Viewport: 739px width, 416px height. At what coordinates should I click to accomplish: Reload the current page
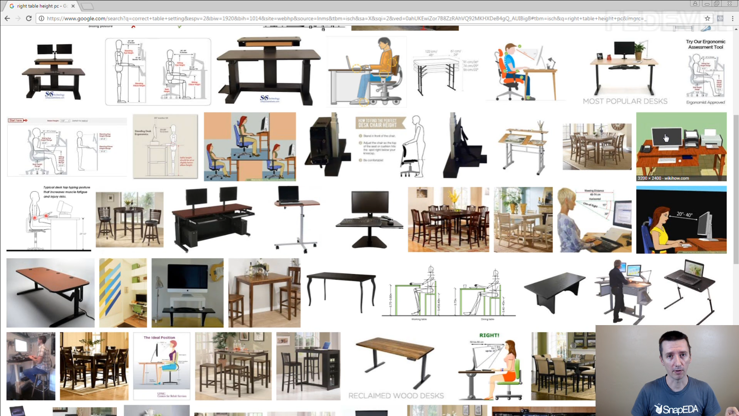[29, 18]
